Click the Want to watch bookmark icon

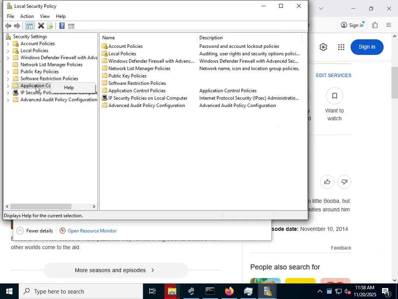[x=335, y=96]
